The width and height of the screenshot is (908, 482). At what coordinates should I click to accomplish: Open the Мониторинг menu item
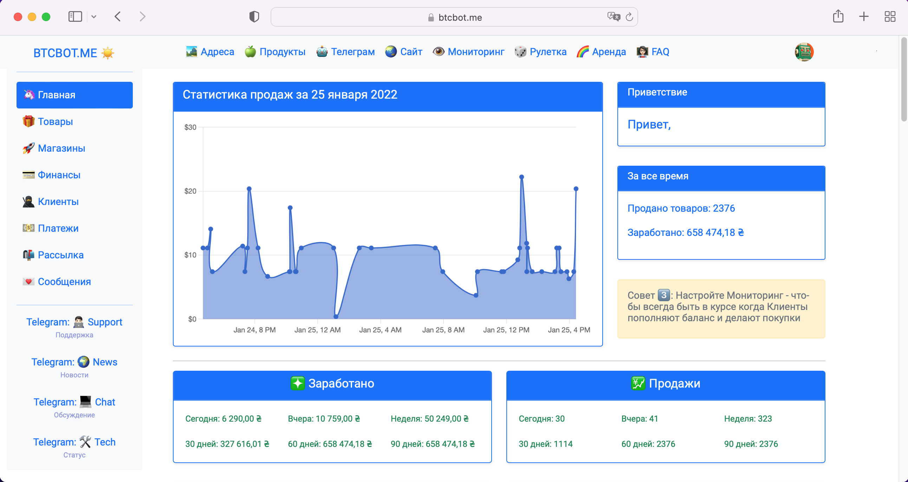(x=468, y=52)
